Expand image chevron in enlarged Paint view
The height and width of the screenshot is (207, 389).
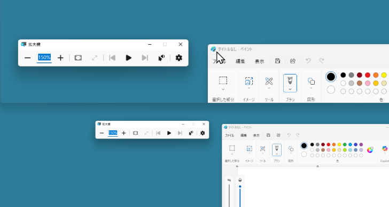(249, 88)
